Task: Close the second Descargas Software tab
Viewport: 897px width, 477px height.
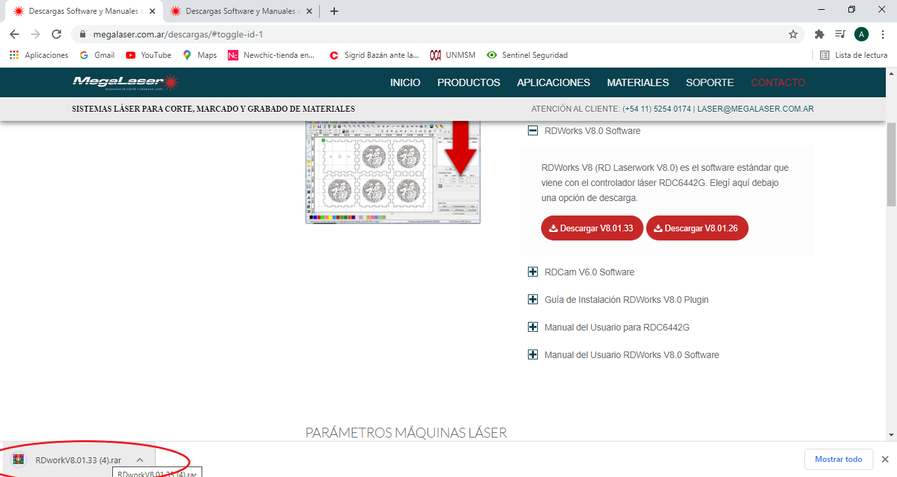Action: [309, 11]
